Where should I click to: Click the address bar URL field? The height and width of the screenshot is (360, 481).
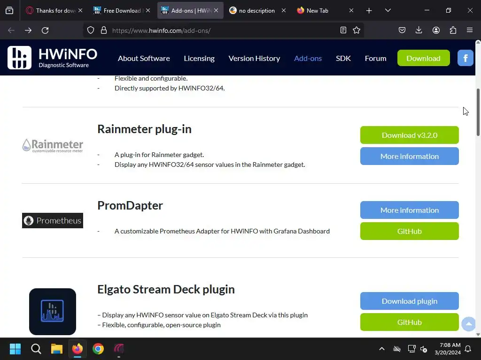coord(224,30)
